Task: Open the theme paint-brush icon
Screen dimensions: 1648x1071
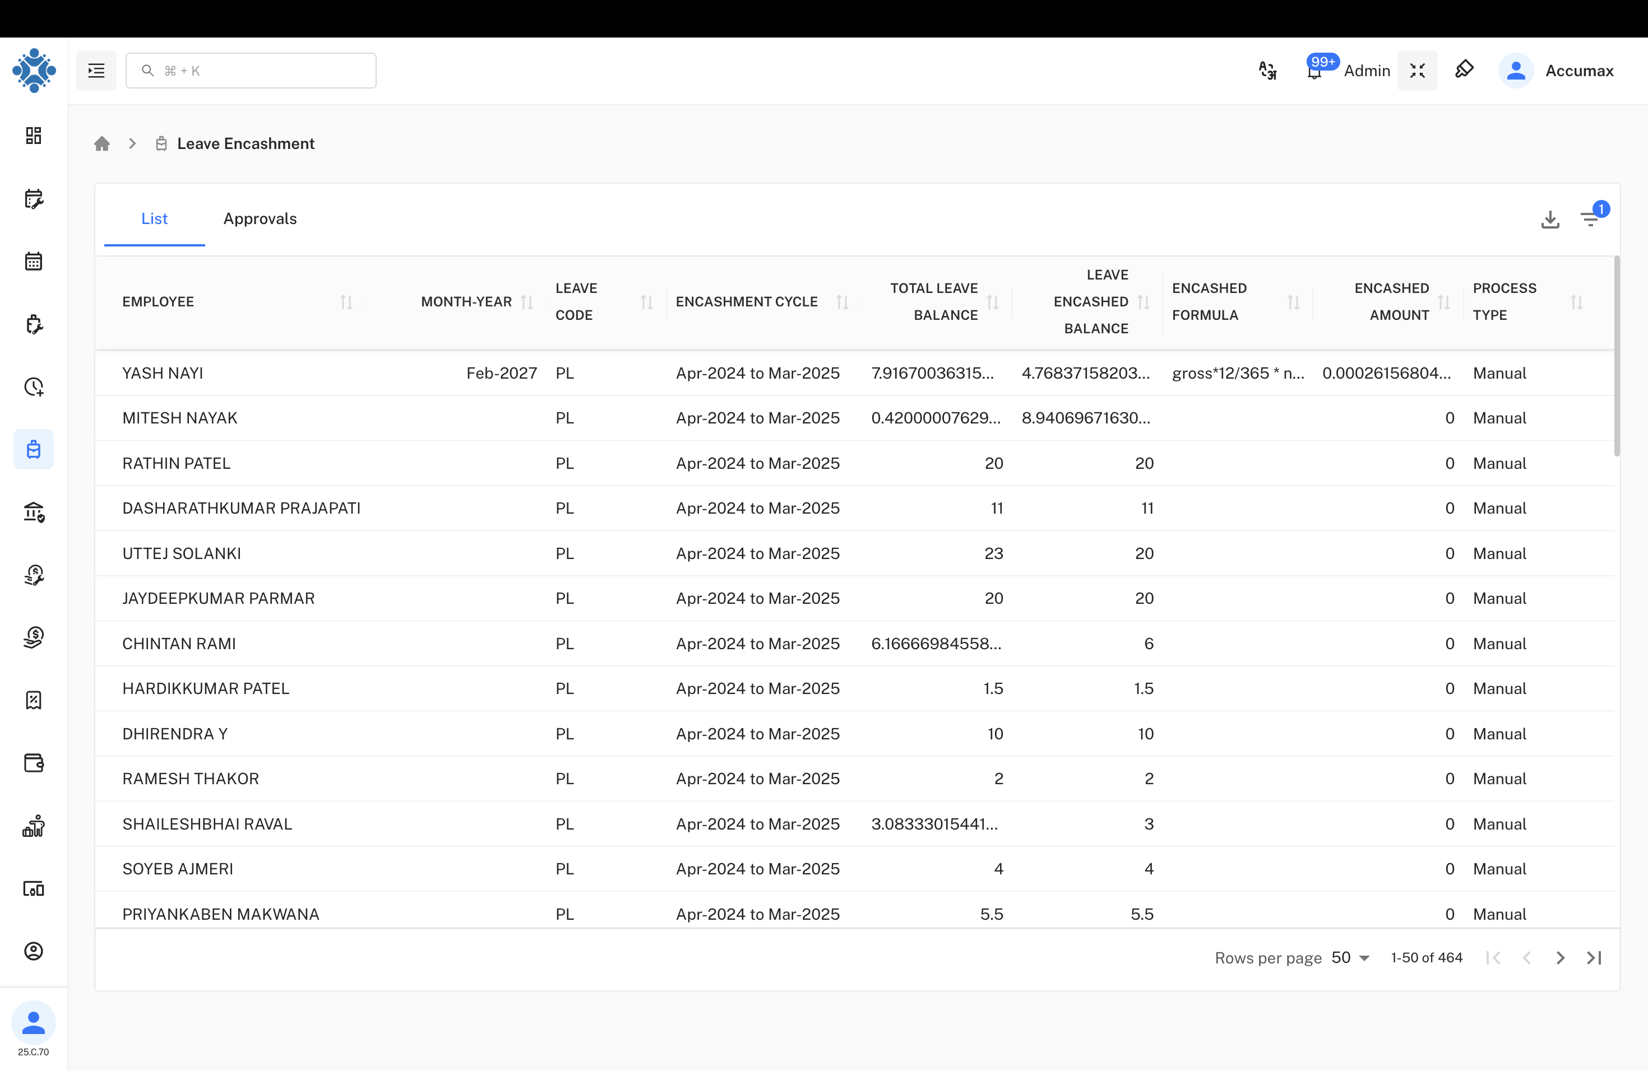Action: click(1465, 70)
